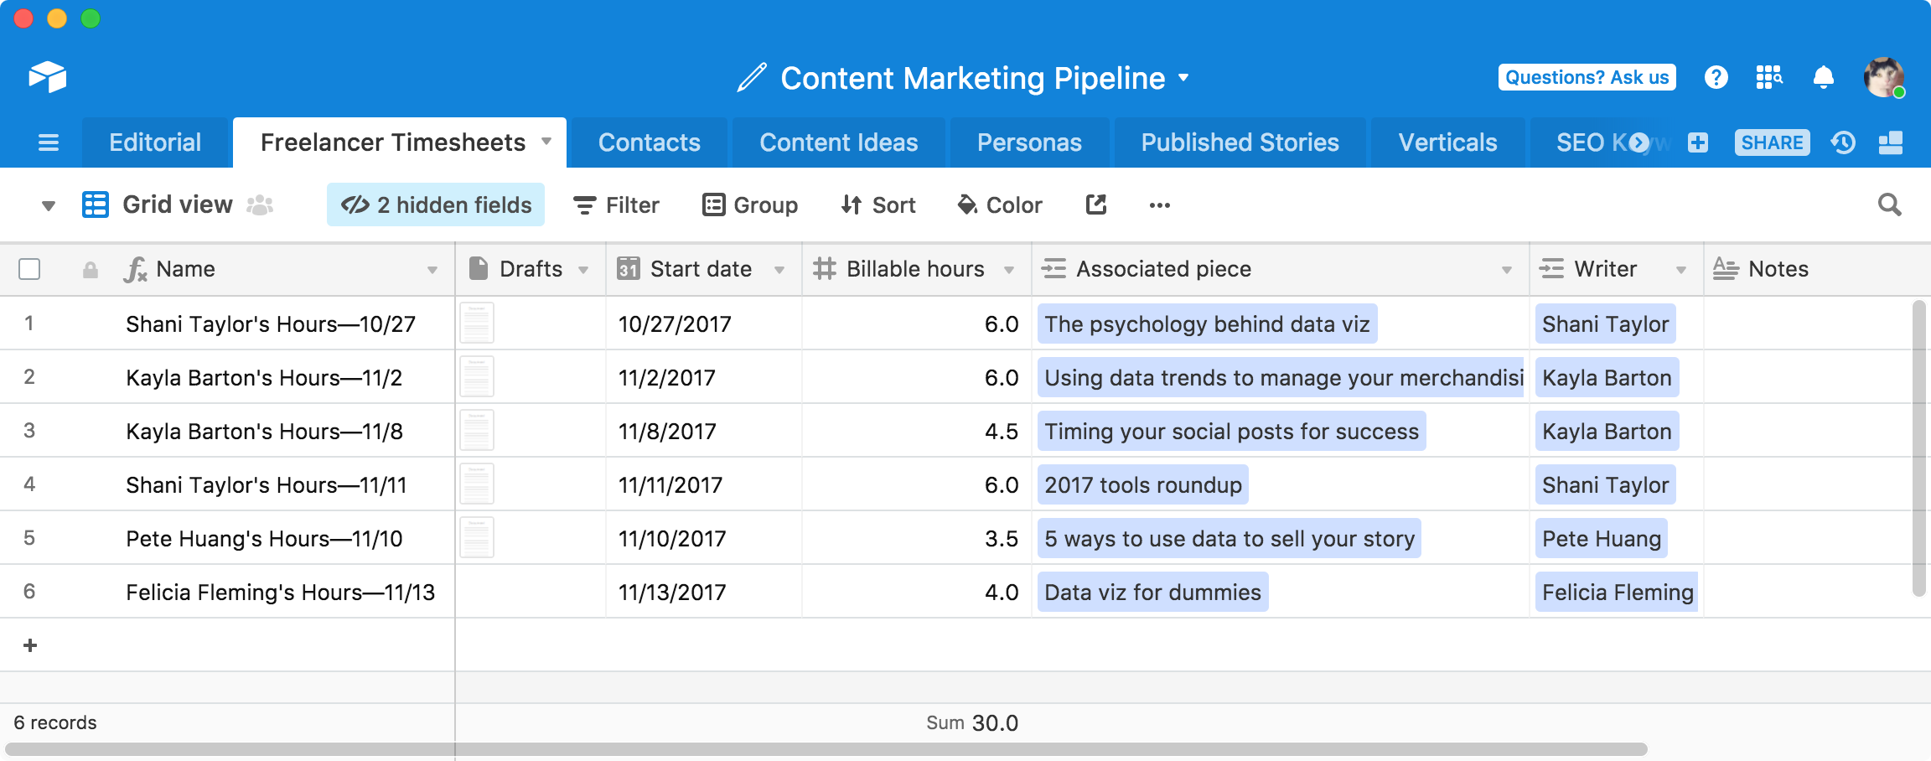
Task: Open linked piece Data viz for dummies
Action: [x=1153, y=592]
